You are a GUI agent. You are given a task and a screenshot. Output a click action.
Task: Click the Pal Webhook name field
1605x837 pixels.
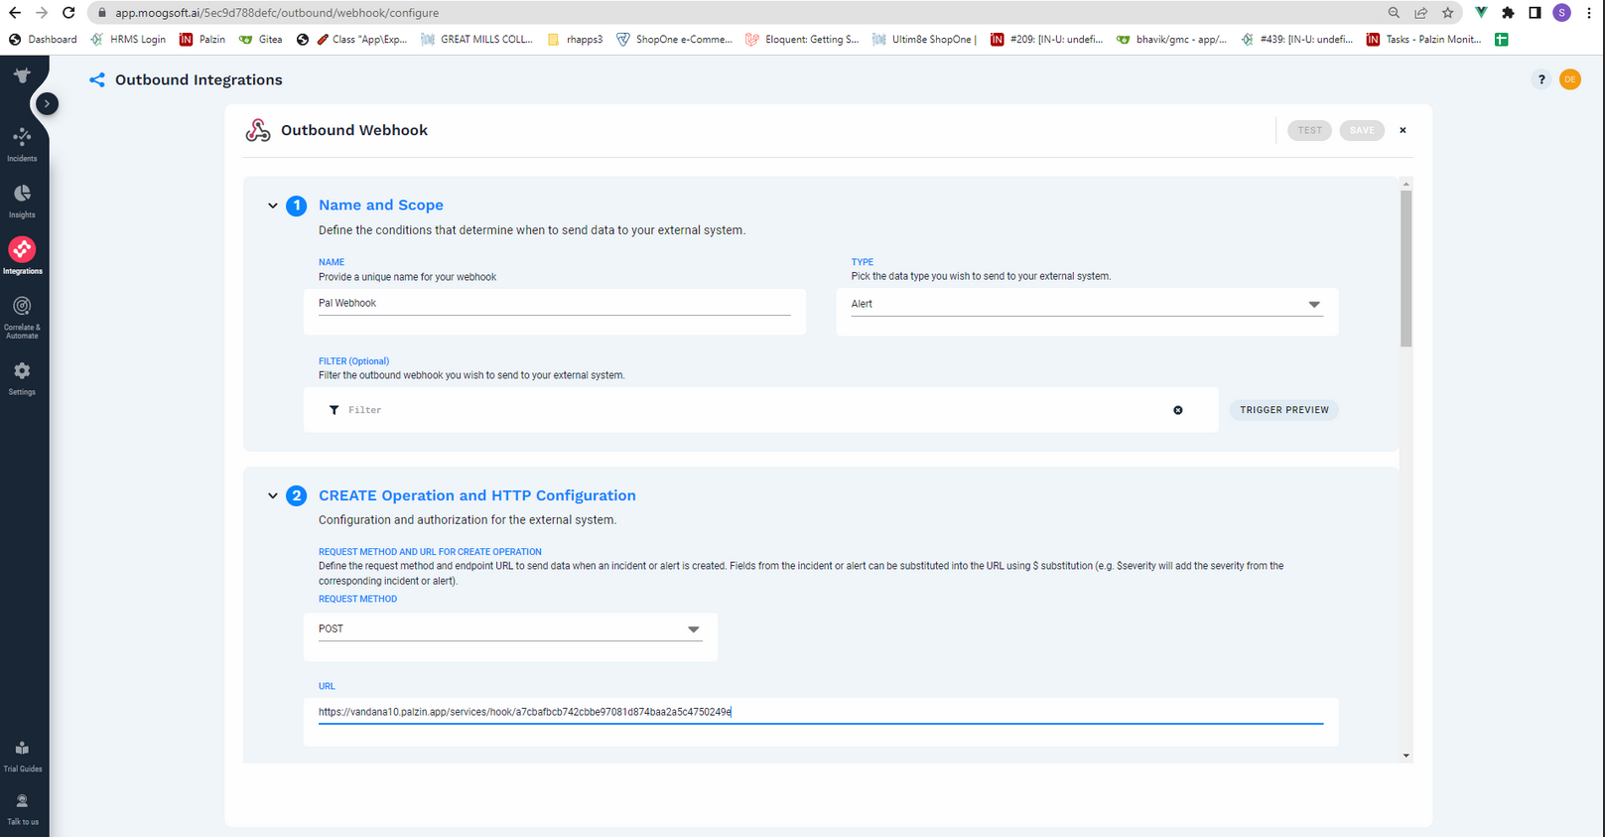coord(554,304)
